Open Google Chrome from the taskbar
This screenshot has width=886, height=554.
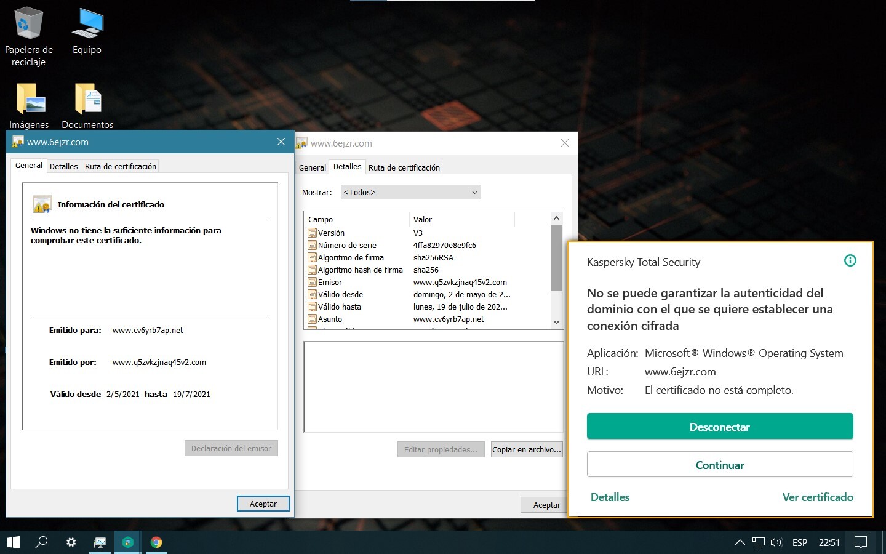tap(156, 542)
